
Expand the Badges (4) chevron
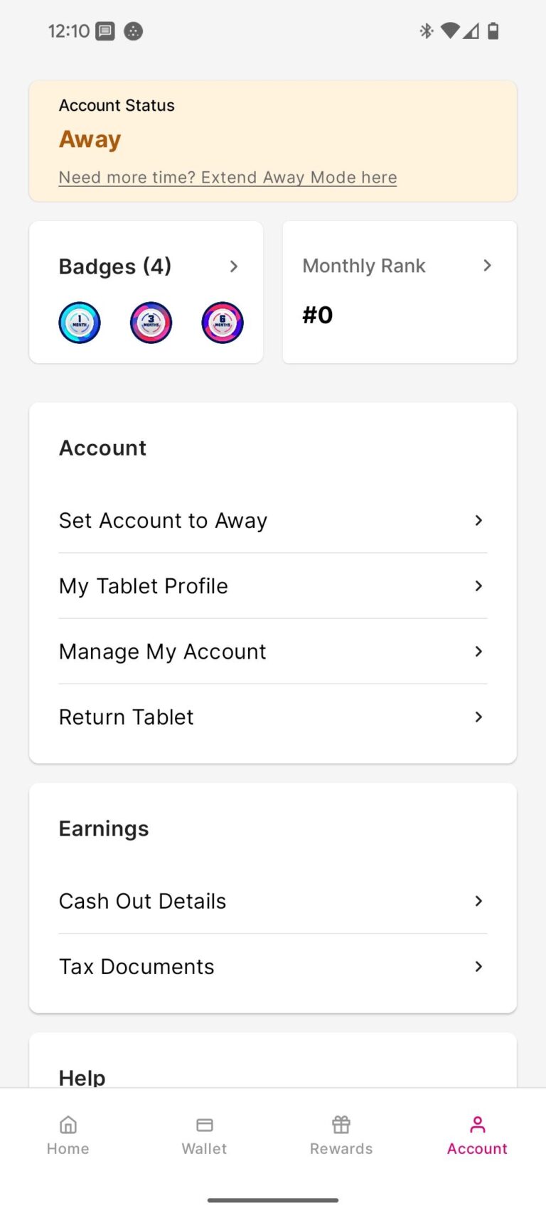tap(234, 266)
